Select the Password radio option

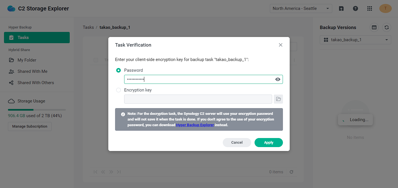[x=118, y=70]
